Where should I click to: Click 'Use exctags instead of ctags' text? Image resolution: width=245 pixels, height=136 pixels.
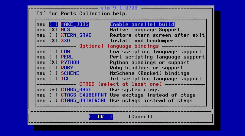(153, 95)
